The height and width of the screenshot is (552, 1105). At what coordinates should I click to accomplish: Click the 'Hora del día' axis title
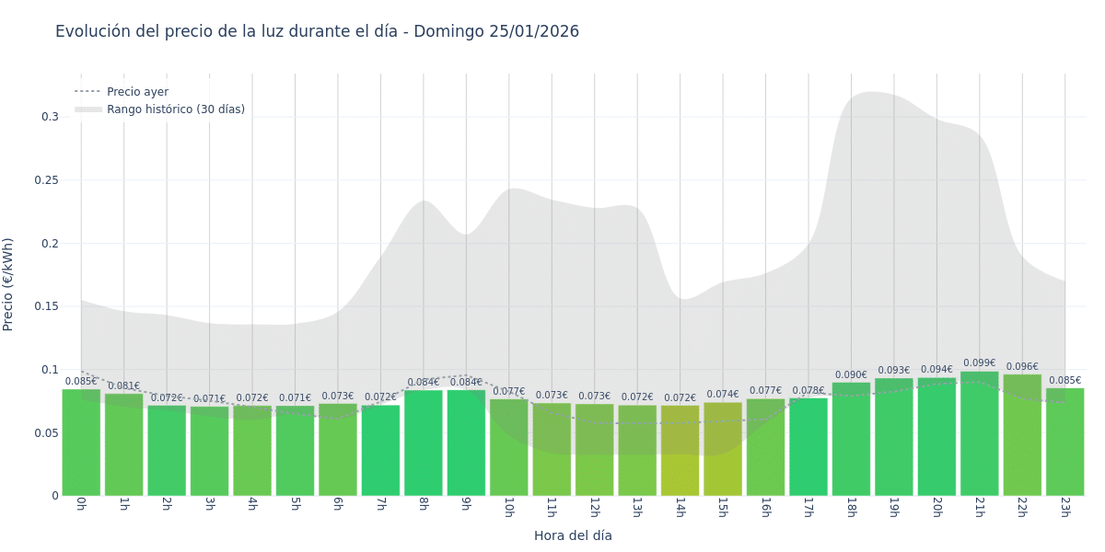click(x=573, y=535)
